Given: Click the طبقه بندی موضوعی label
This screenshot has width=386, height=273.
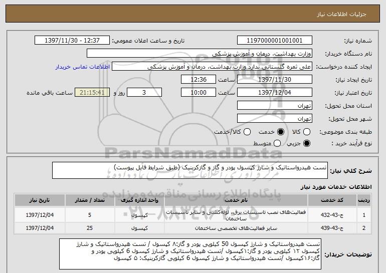Looking at the screenshot, I should coord(345,132).
